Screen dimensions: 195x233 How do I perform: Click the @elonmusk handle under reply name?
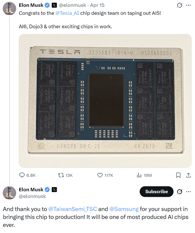pyautogui.click(x=32, y=196)
